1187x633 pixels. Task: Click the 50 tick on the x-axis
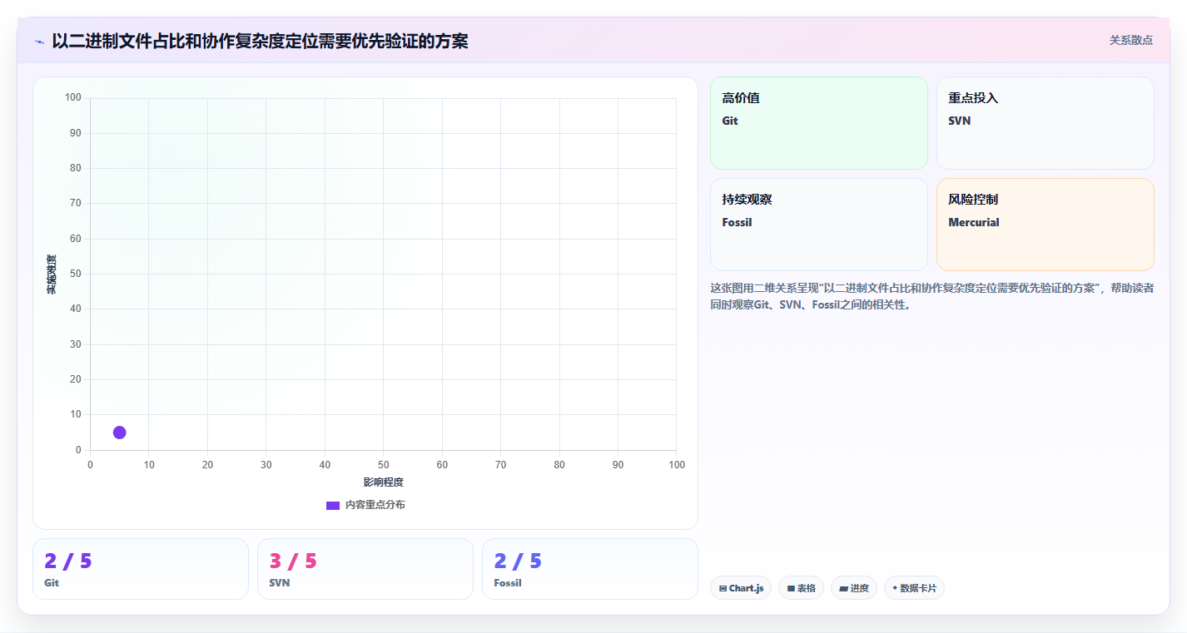[383, 464]
